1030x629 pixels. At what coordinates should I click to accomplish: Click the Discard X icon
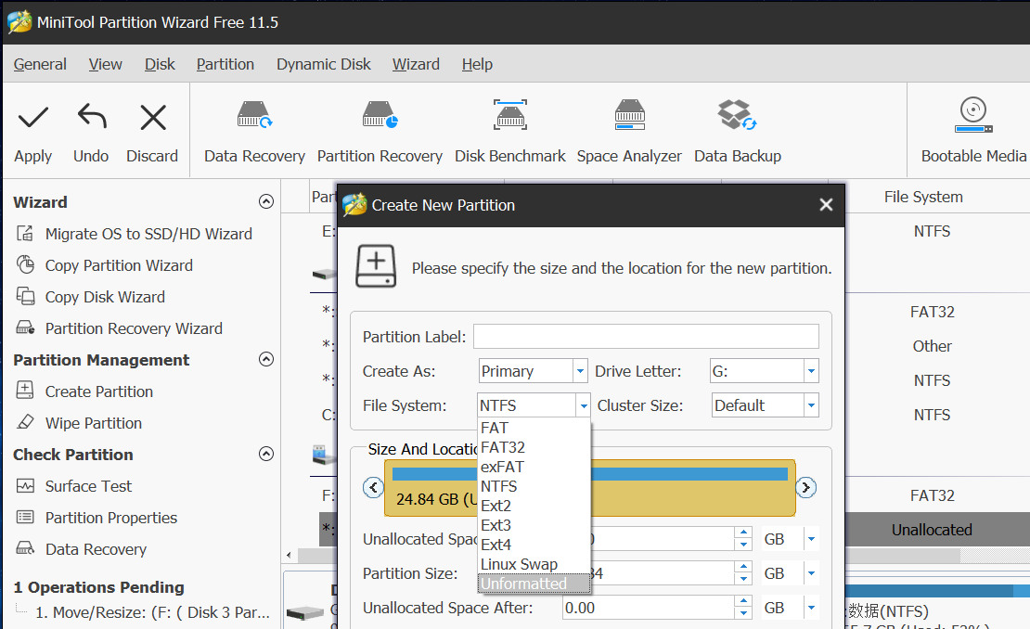[152, 118]
